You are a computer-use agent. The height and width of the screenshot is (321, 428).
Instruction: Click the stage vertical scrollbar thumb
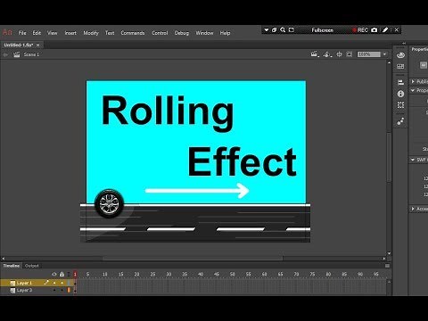point(389,157)
